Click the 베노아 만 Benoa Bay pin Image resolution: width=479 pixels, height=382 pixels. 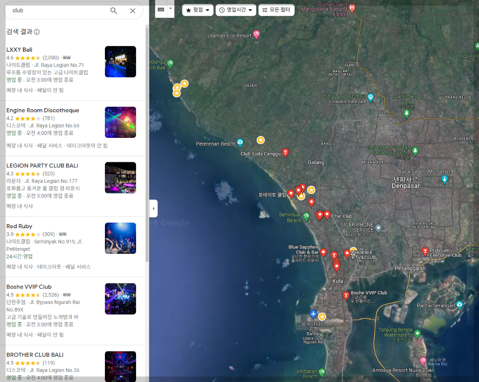point(423,360)
